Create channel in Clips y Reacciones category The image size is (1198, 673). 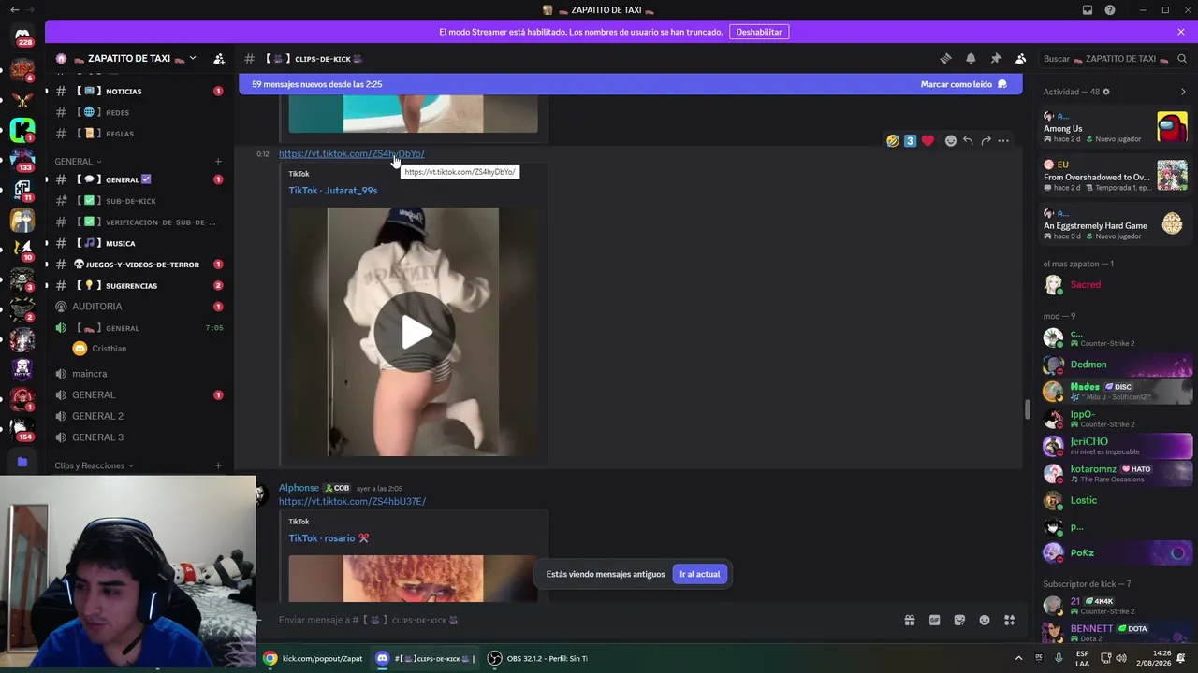click(218, 465)
